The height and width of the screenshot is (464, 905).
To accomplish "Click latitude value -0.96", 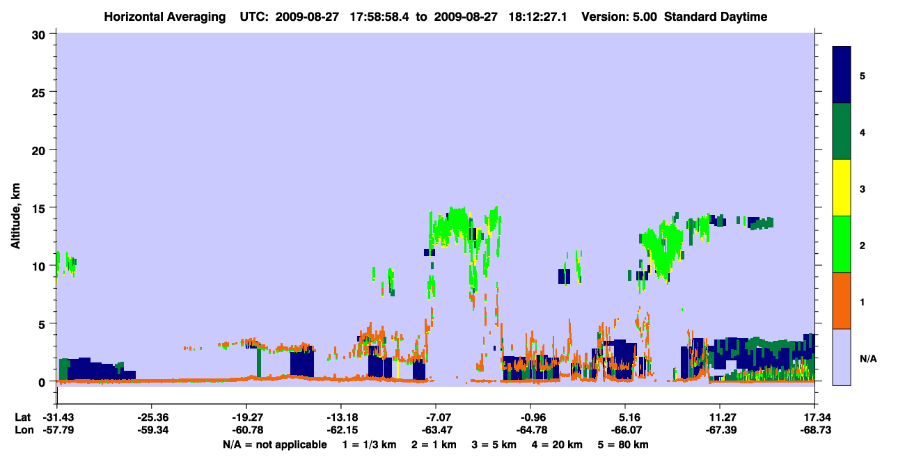I will coord(530,417).
